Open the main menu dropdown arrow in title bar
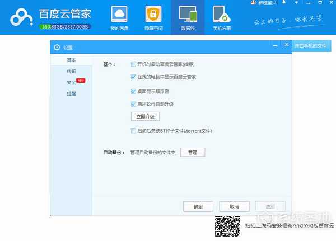The height and width of the screenshot is (241, 336). tap(296, 3)
